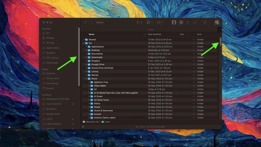Click the new tab plus button
This screenshot has width=261, height=147.
[x=219, y=29]
